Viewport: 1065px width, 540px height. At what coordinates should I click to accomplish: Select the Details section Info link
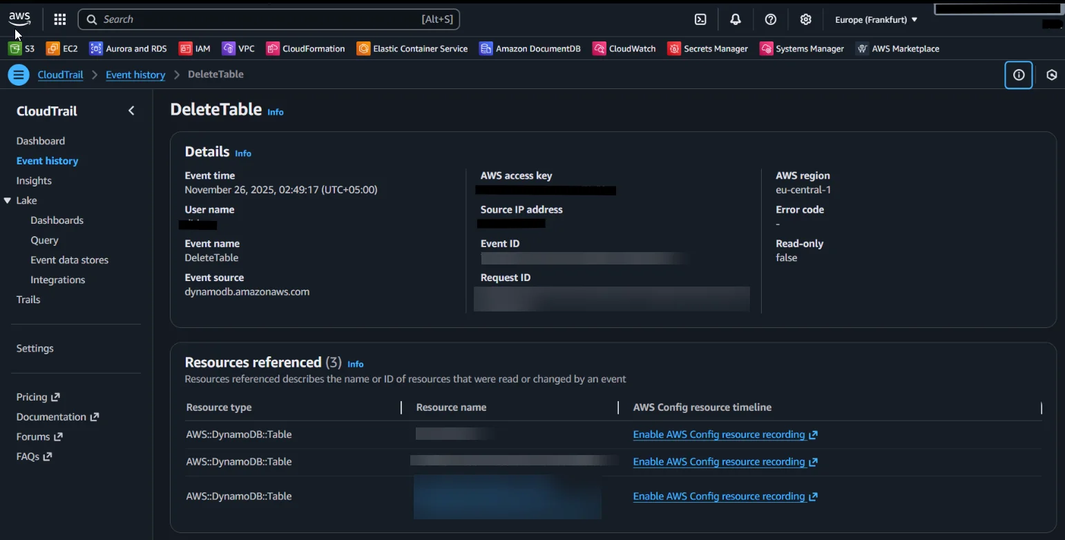243,153
